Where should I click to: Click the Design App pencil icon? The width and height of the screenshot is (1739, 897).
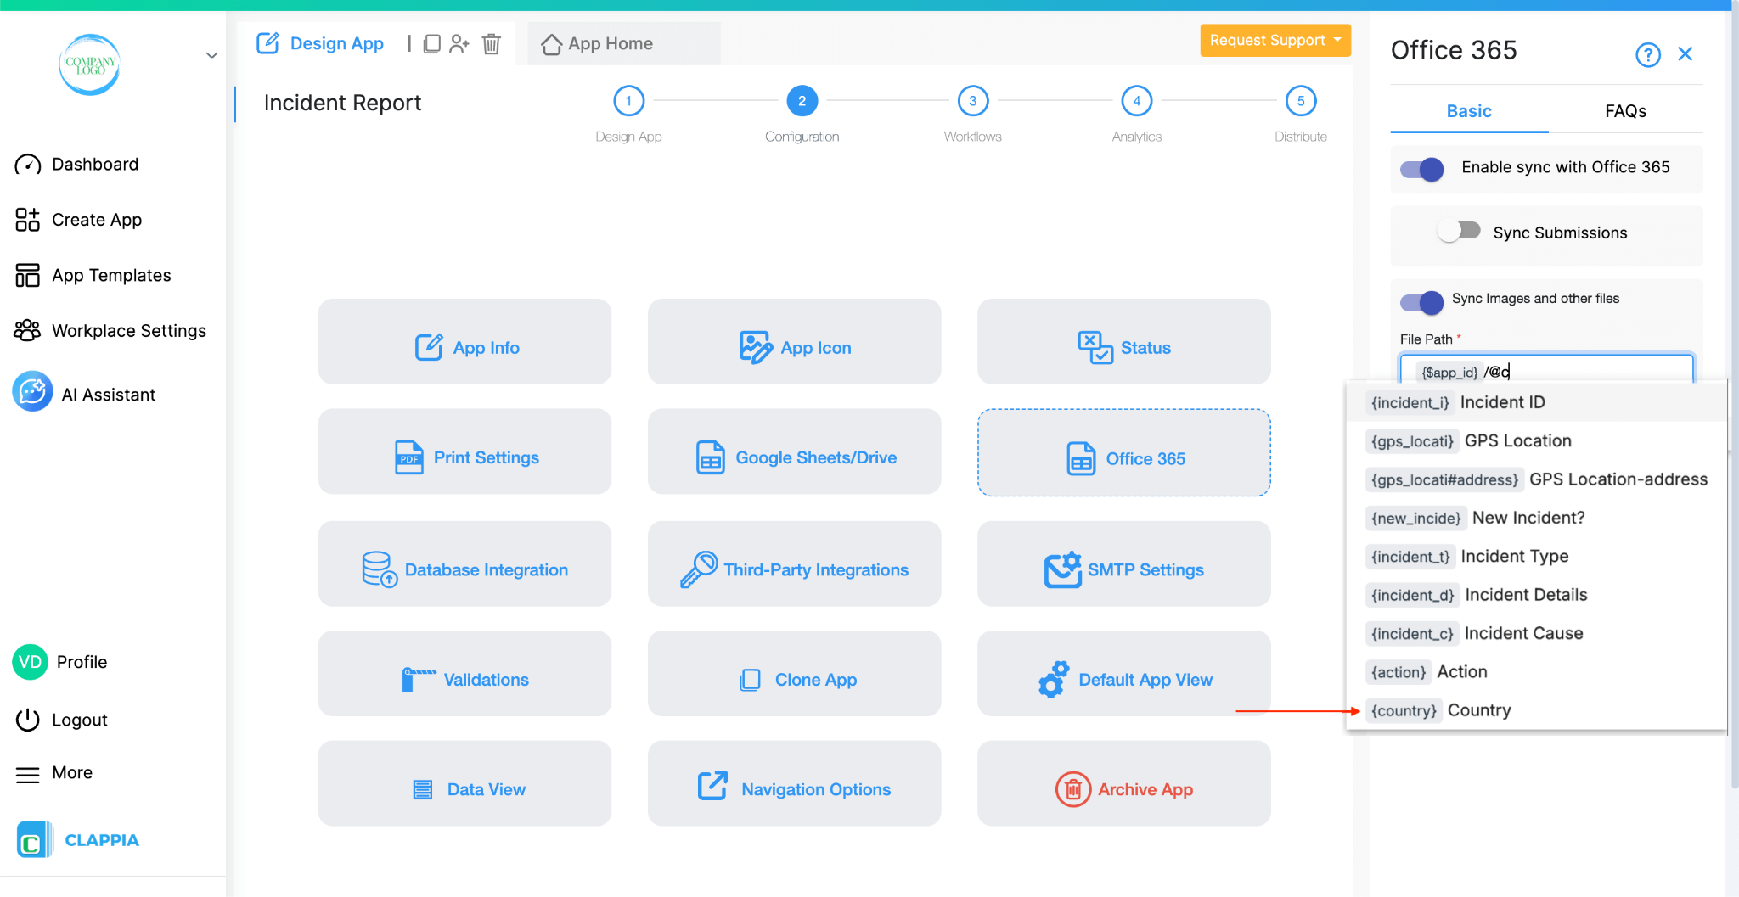tap(268, 42)
